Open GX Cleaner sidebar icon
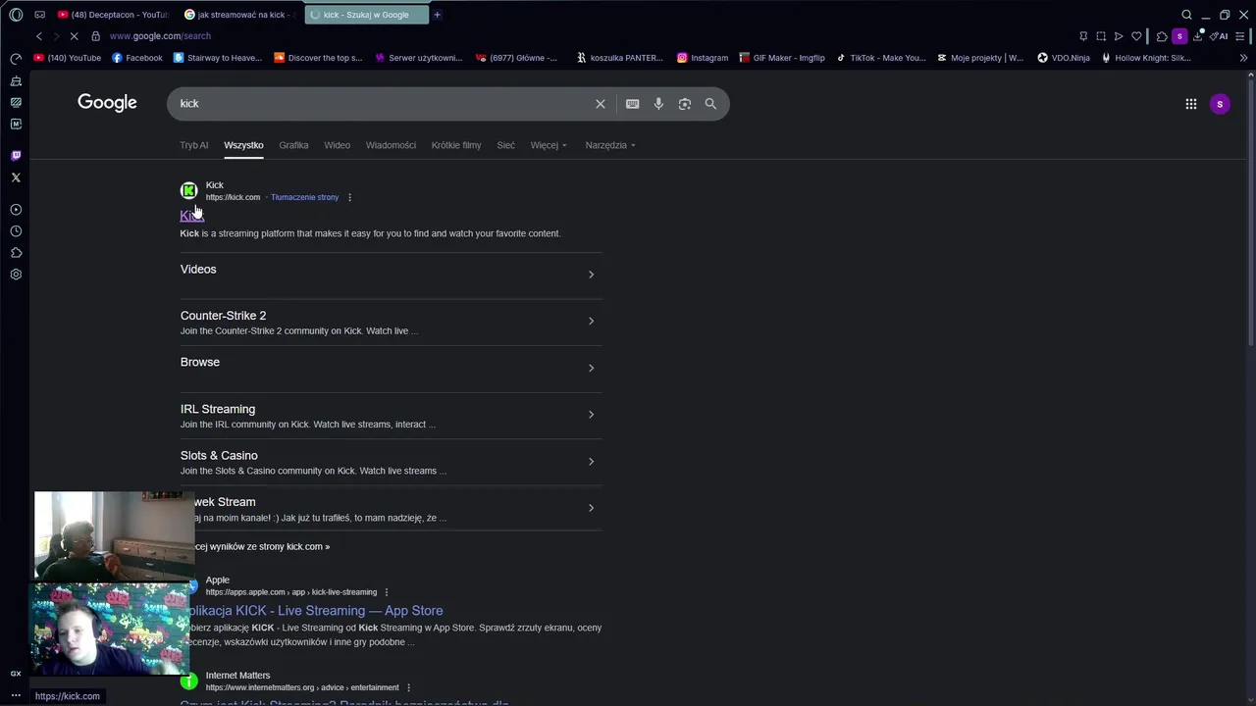 click(16, 80)
